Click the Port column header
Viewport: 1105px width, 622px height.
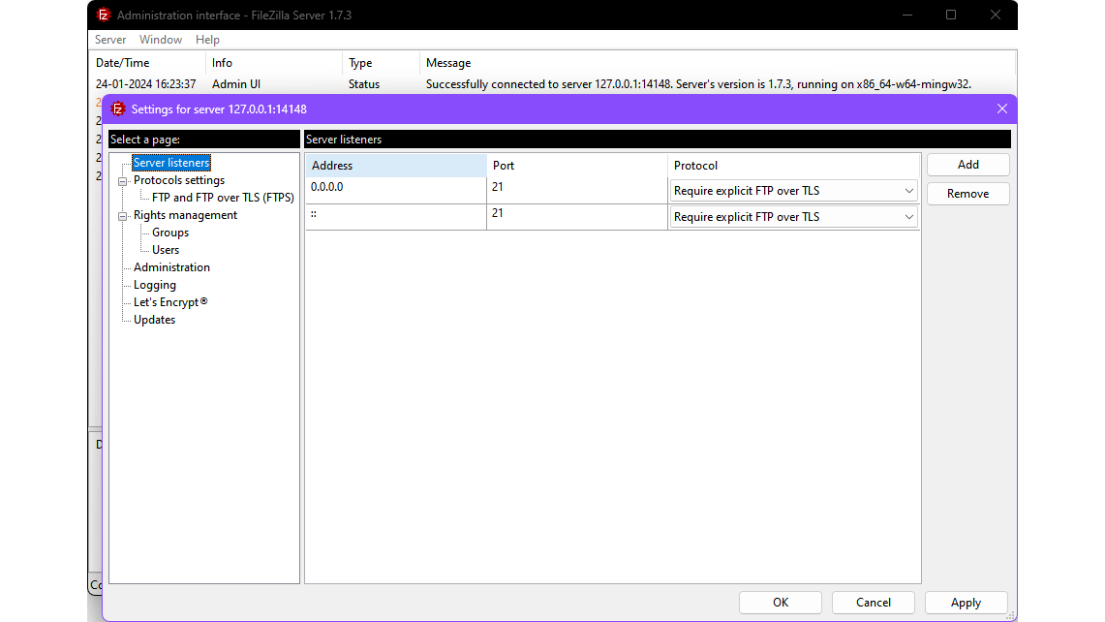coord(576,166)
